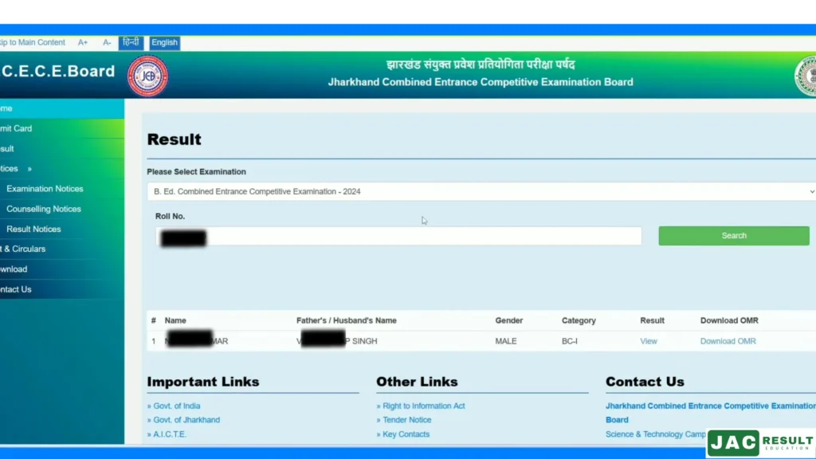Open the Admit Card sidebar item
The width and height of the screenshot is (816, 459).
coord(62,128)
